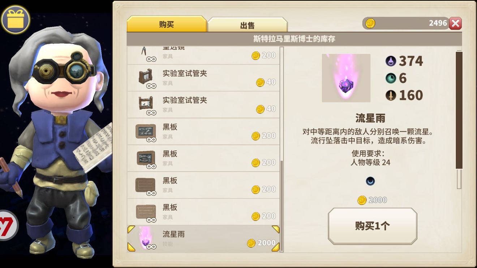477x268 pixels.
Task: Click the gold coin balance icon
Action: click(370, 23)
